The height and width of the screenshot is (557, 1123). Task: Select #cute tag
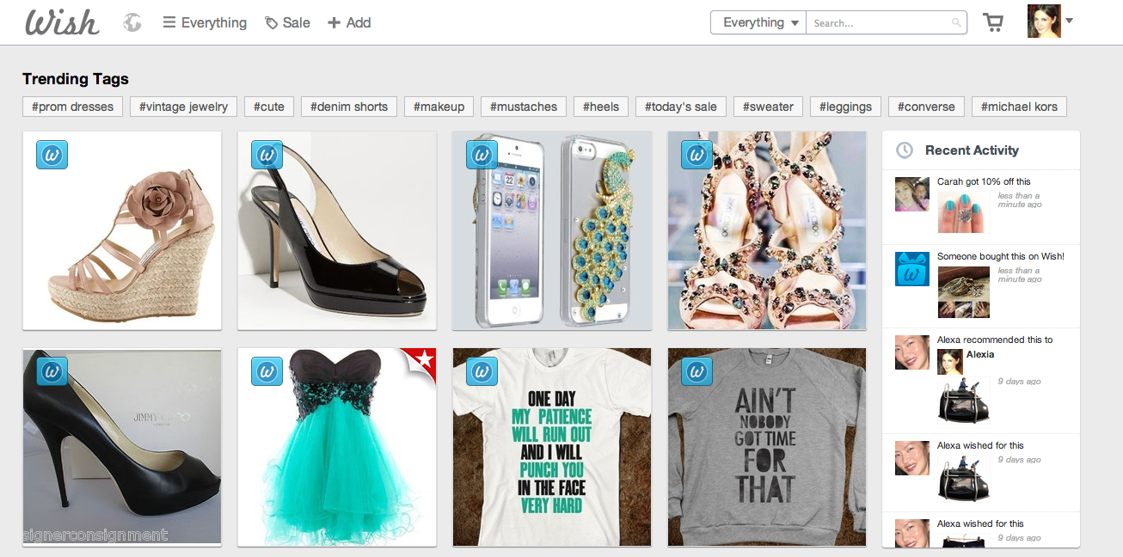pos(269,107)
